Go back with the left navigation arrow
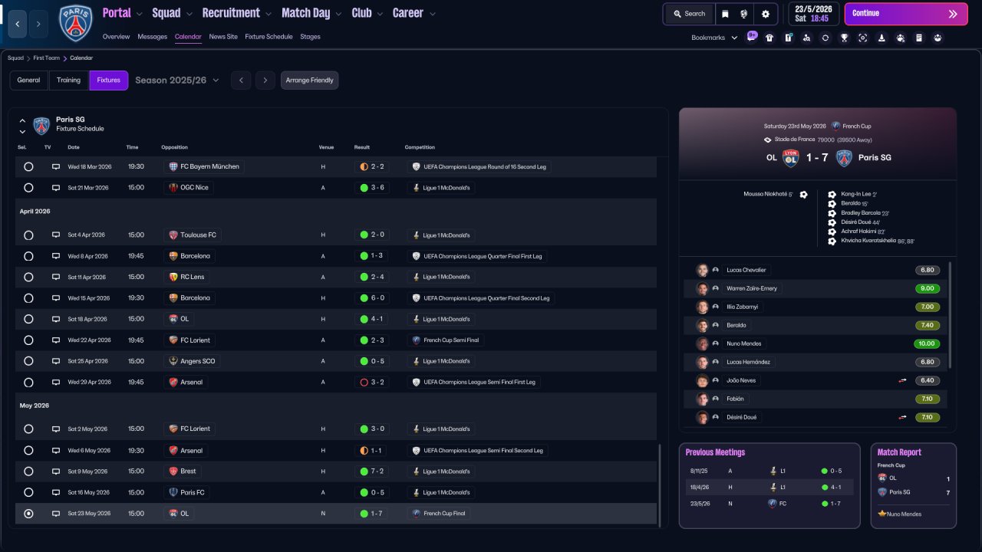The width and height of the screenshot is (982, 552). pyautogui.click(x=18, y=24)
